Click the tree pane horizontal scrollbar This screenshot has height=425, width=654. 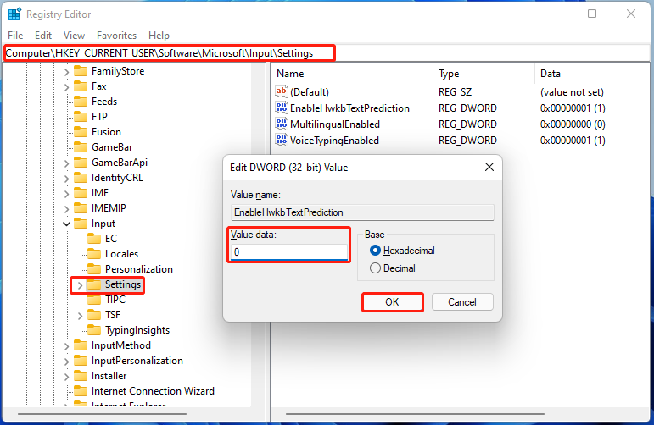tap(102, 414)
